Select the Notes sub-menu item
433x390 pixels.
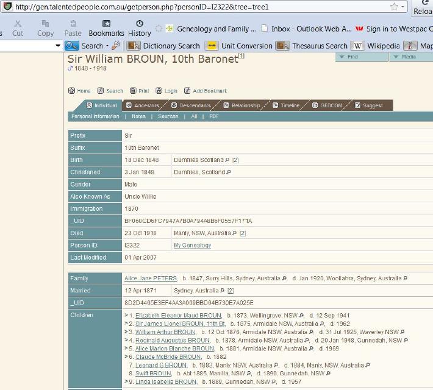[138, 116]
